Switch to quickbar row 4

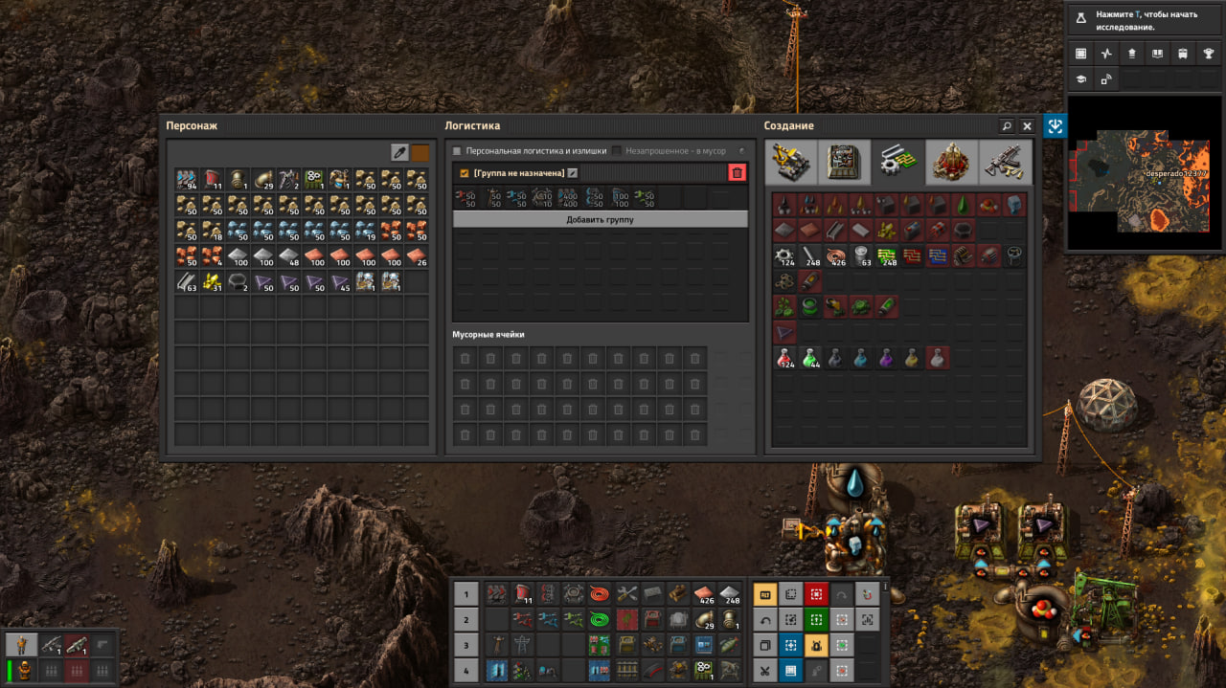point(465,669)
